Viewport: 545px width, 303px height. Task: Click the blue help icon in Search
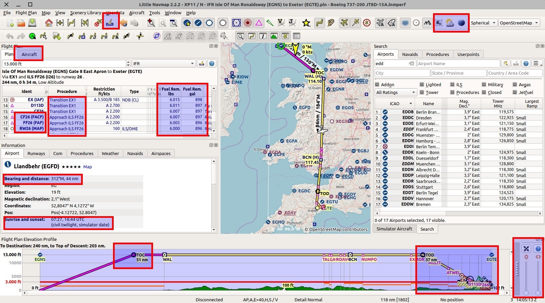click(526, 64)
